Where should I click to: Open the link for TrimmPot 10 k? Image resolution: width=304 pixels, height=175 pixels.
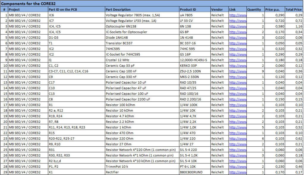pyautogui.click(x=238, y=166)
